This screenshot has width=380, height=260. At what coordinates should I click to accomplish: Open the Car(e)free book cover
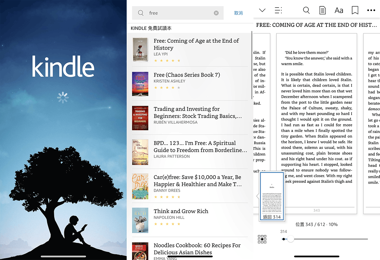140,186
